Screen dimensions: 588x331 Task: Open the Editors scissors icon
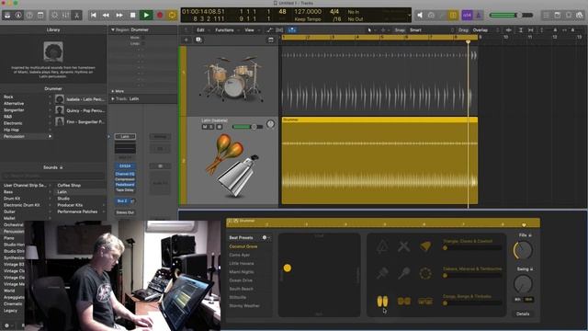(x=76, y=15)
